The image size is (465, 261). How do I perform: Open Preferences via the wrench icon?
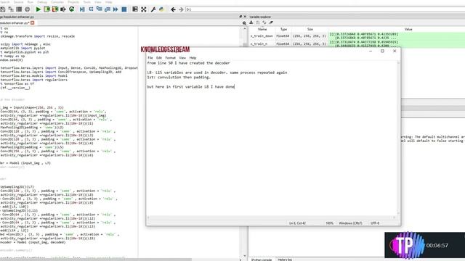(153, 9)
